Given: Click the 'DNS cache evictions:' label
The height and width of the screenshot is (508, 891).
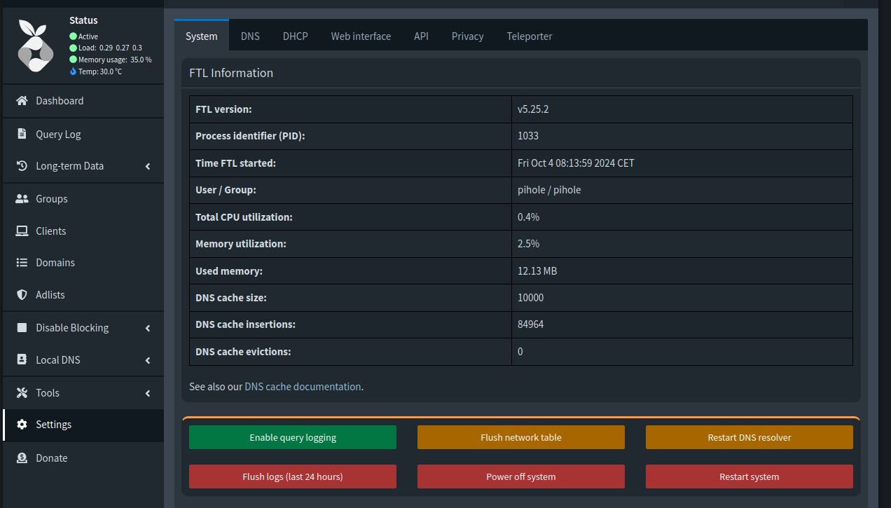Looking at the screenshot, I should click(x=243, y=352).
